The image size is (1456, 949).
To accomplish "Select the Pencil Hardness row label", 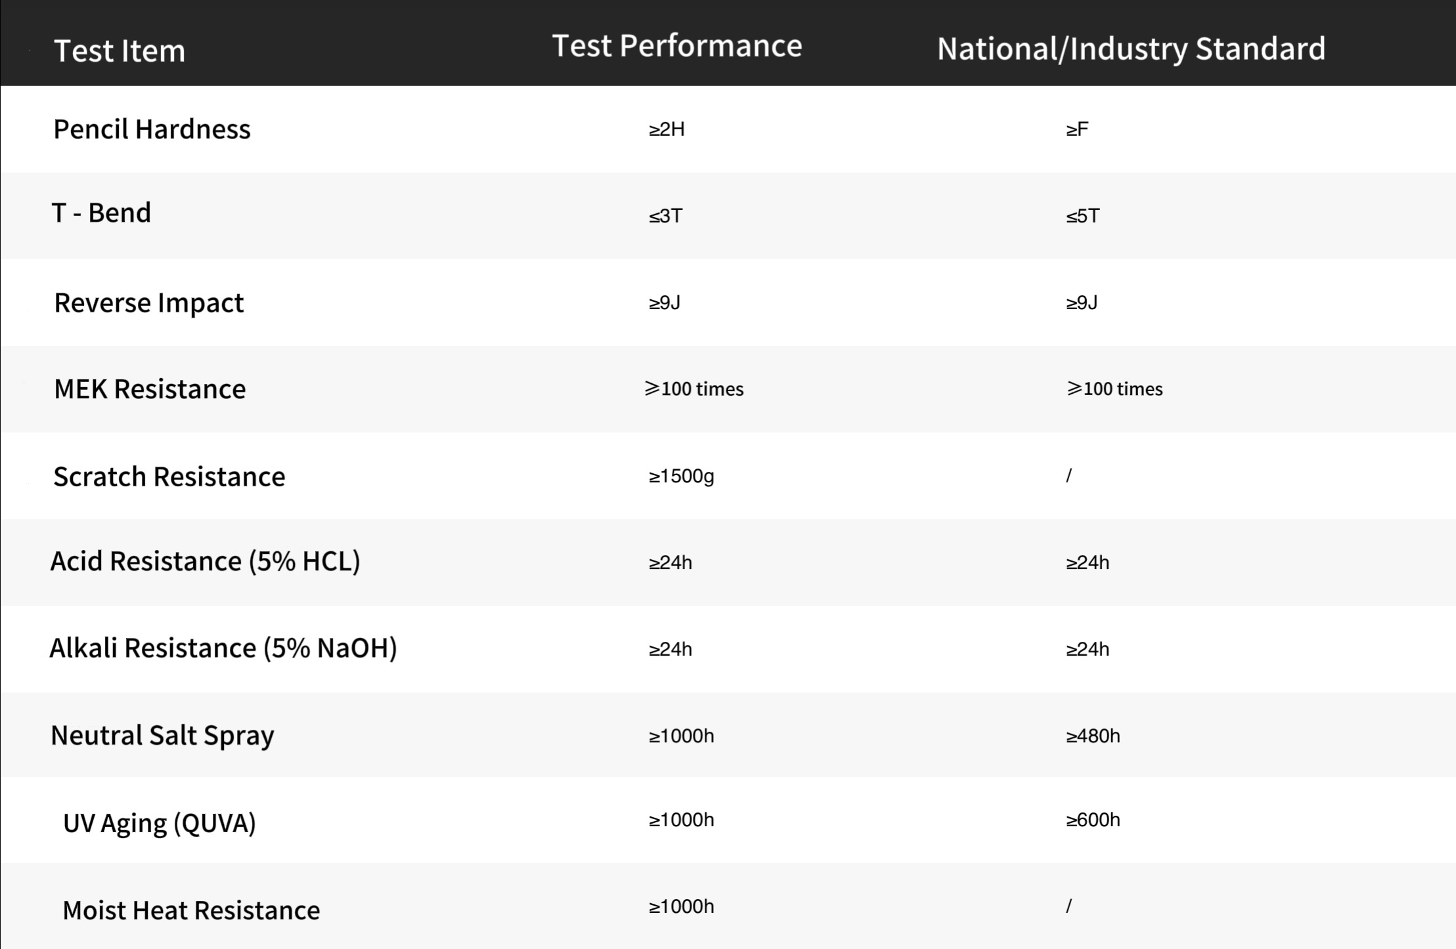I will [152, 129].
